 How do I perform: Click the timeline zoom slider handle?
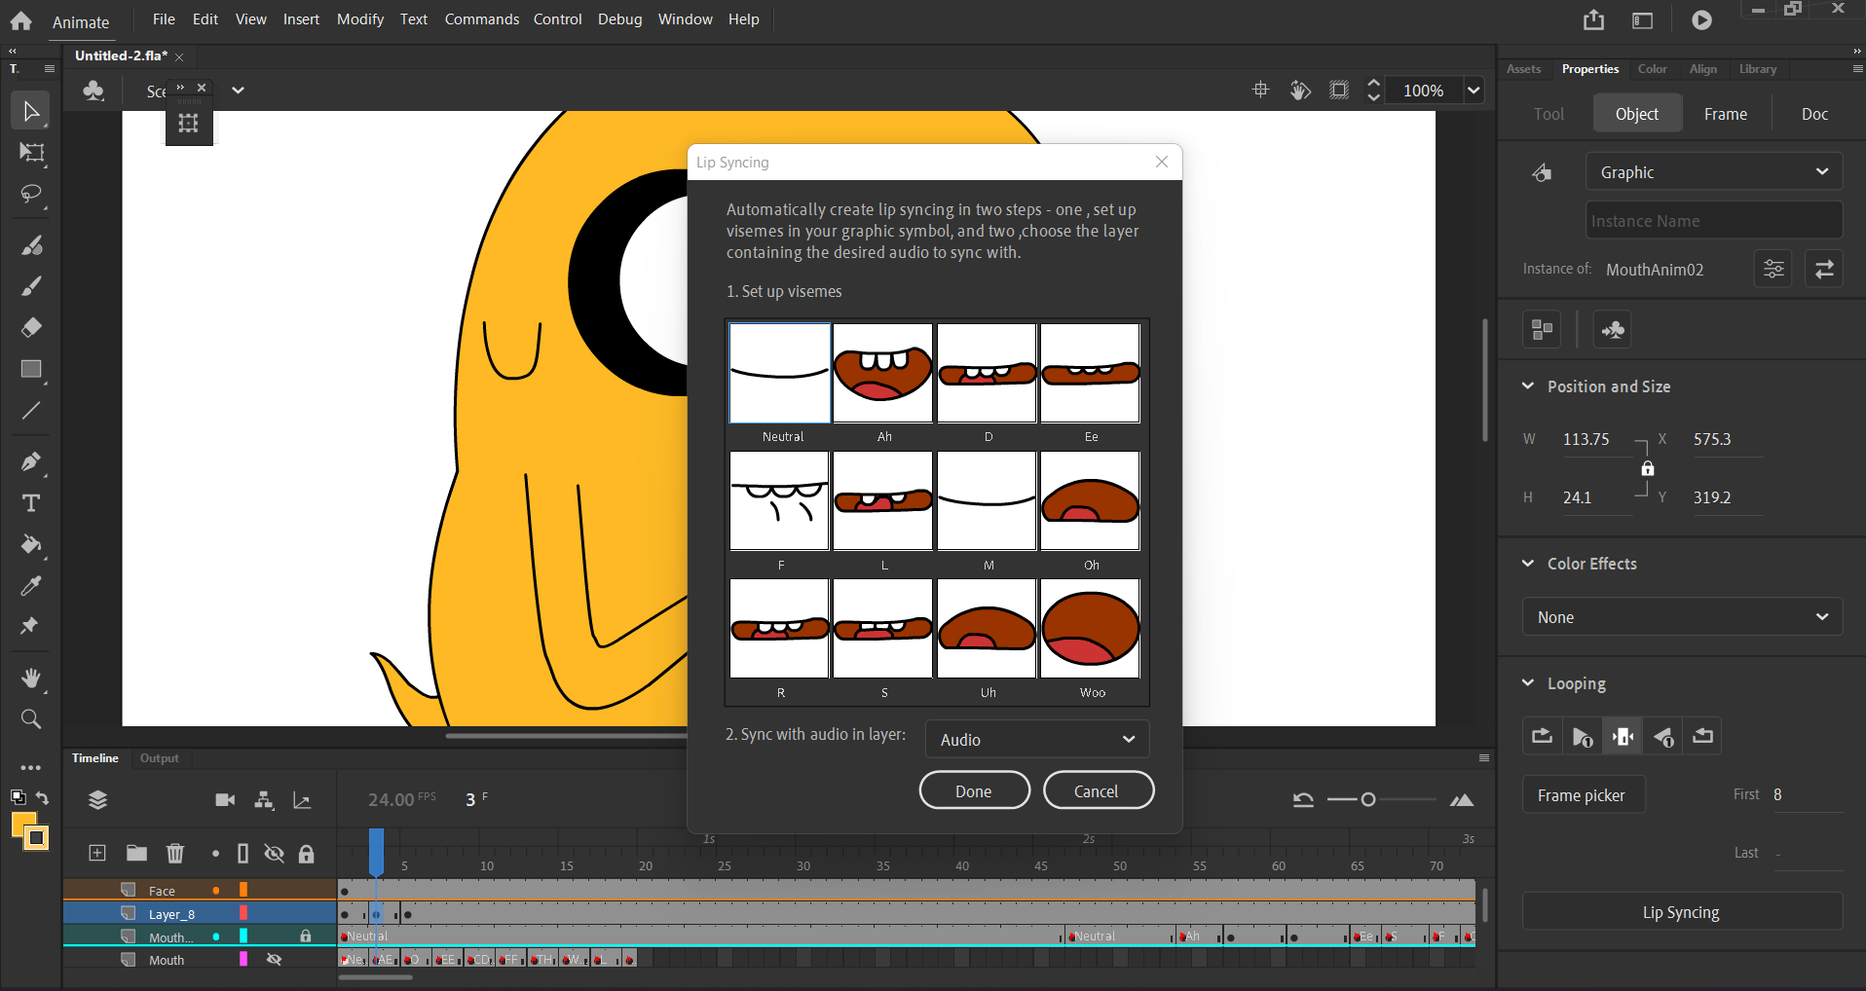click(x=1368, y=800)
